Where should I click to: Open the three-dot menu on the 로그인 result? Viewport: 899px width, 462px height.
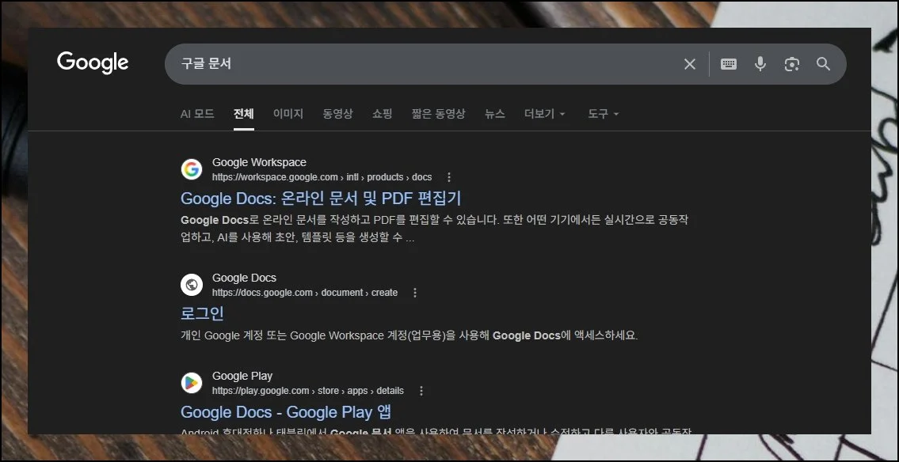click(x=415, y=292)
